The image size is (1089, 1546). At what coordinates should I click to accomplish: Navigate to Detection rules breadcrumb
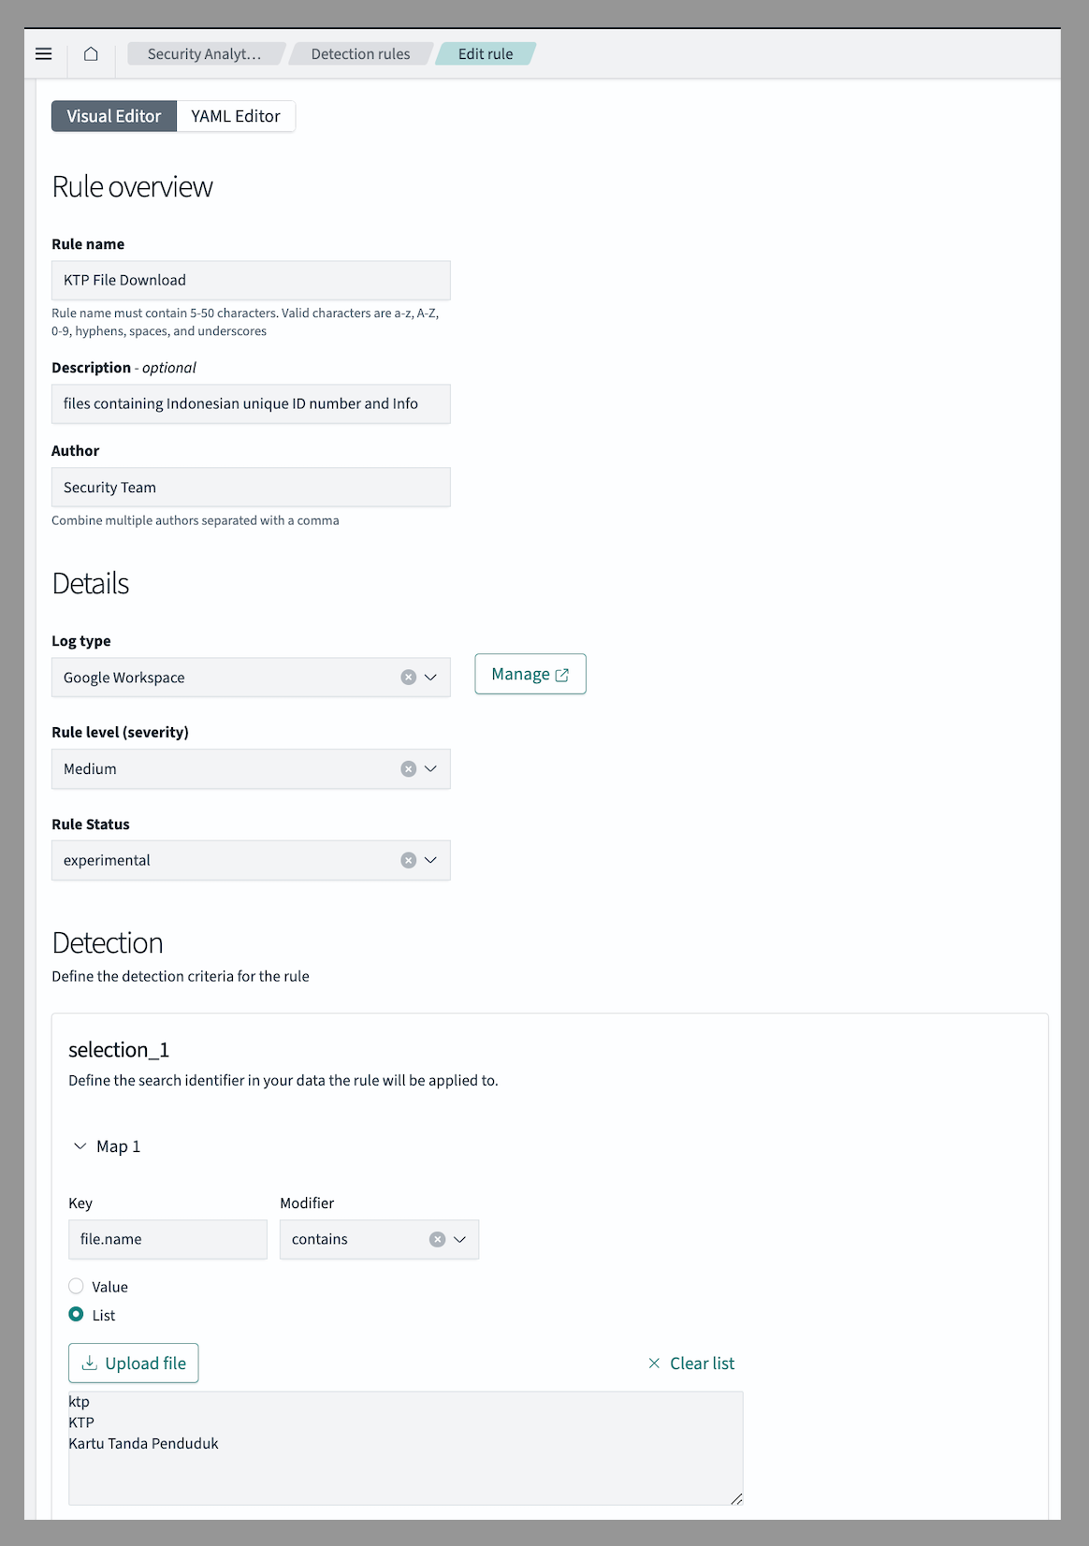360,54
